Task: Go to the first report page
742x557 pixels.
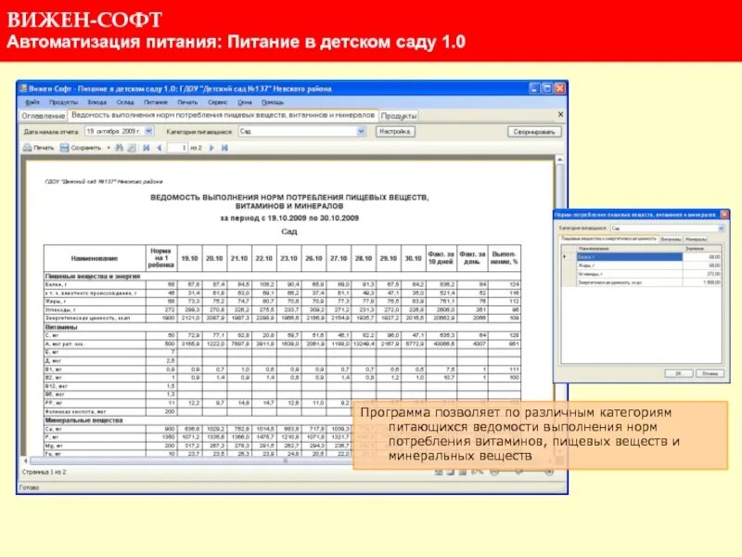Action: point(147,148)
